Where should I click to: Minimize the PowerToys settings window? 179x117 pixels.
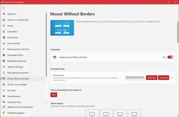point(162,2)
